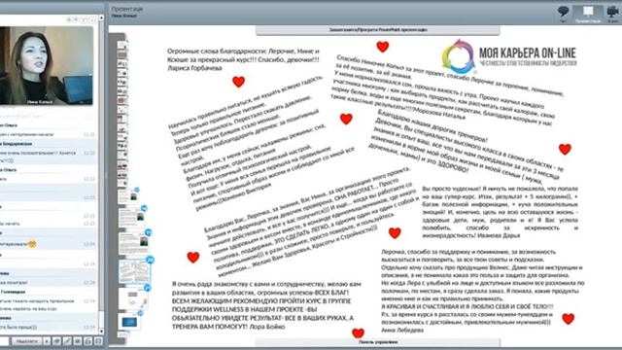
Task: Select the highlighted testimonials slide thumbnail
Action: pyautogui.click(x=134, y=272)
